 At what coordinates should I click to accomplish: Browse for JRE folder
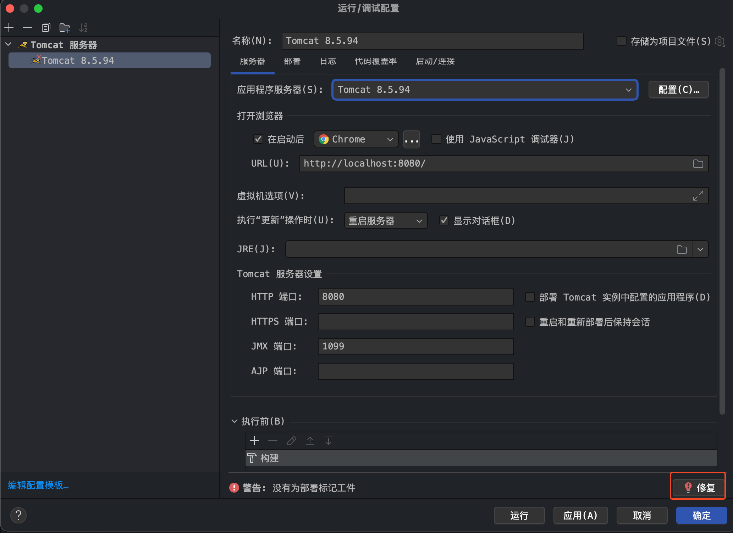click(682, 249)
